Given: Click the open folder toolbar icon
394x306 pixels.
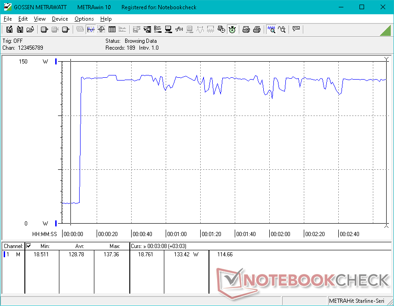Looking at the screenshot, I should 30,29.
